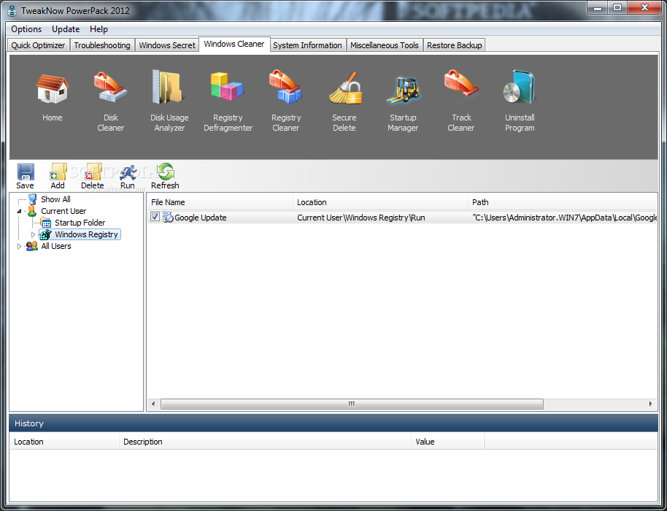Expand the All Users tree node
667x511 pixels.
pyautogui.click(x=19, y=246)
